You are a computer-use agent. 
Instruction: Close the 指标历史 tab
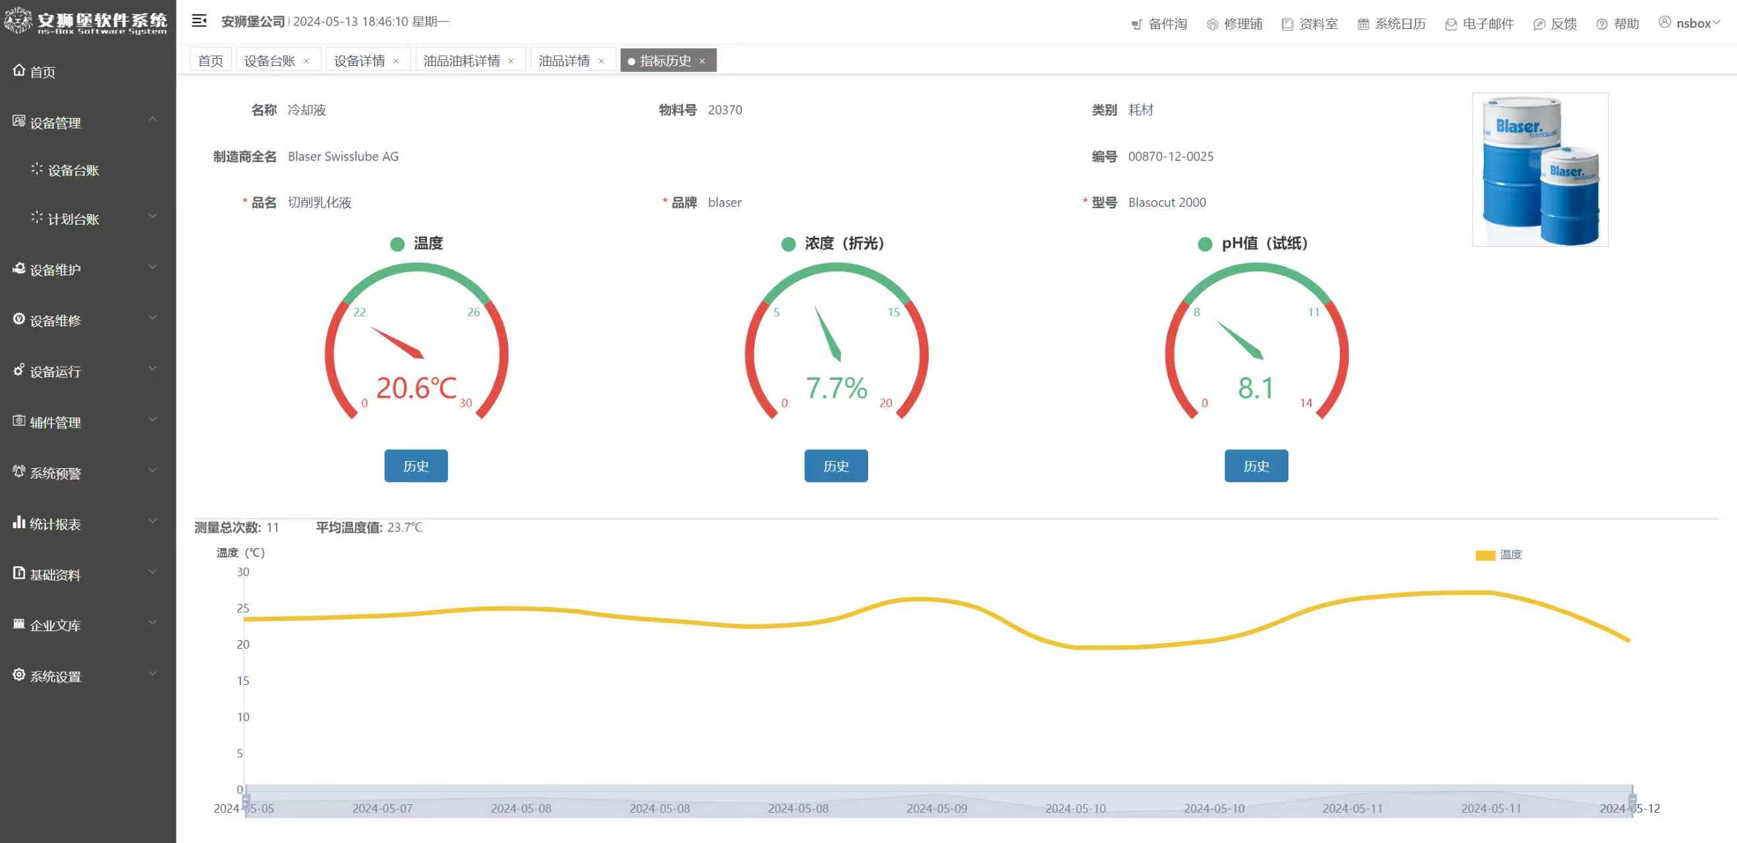pos(702,61)
